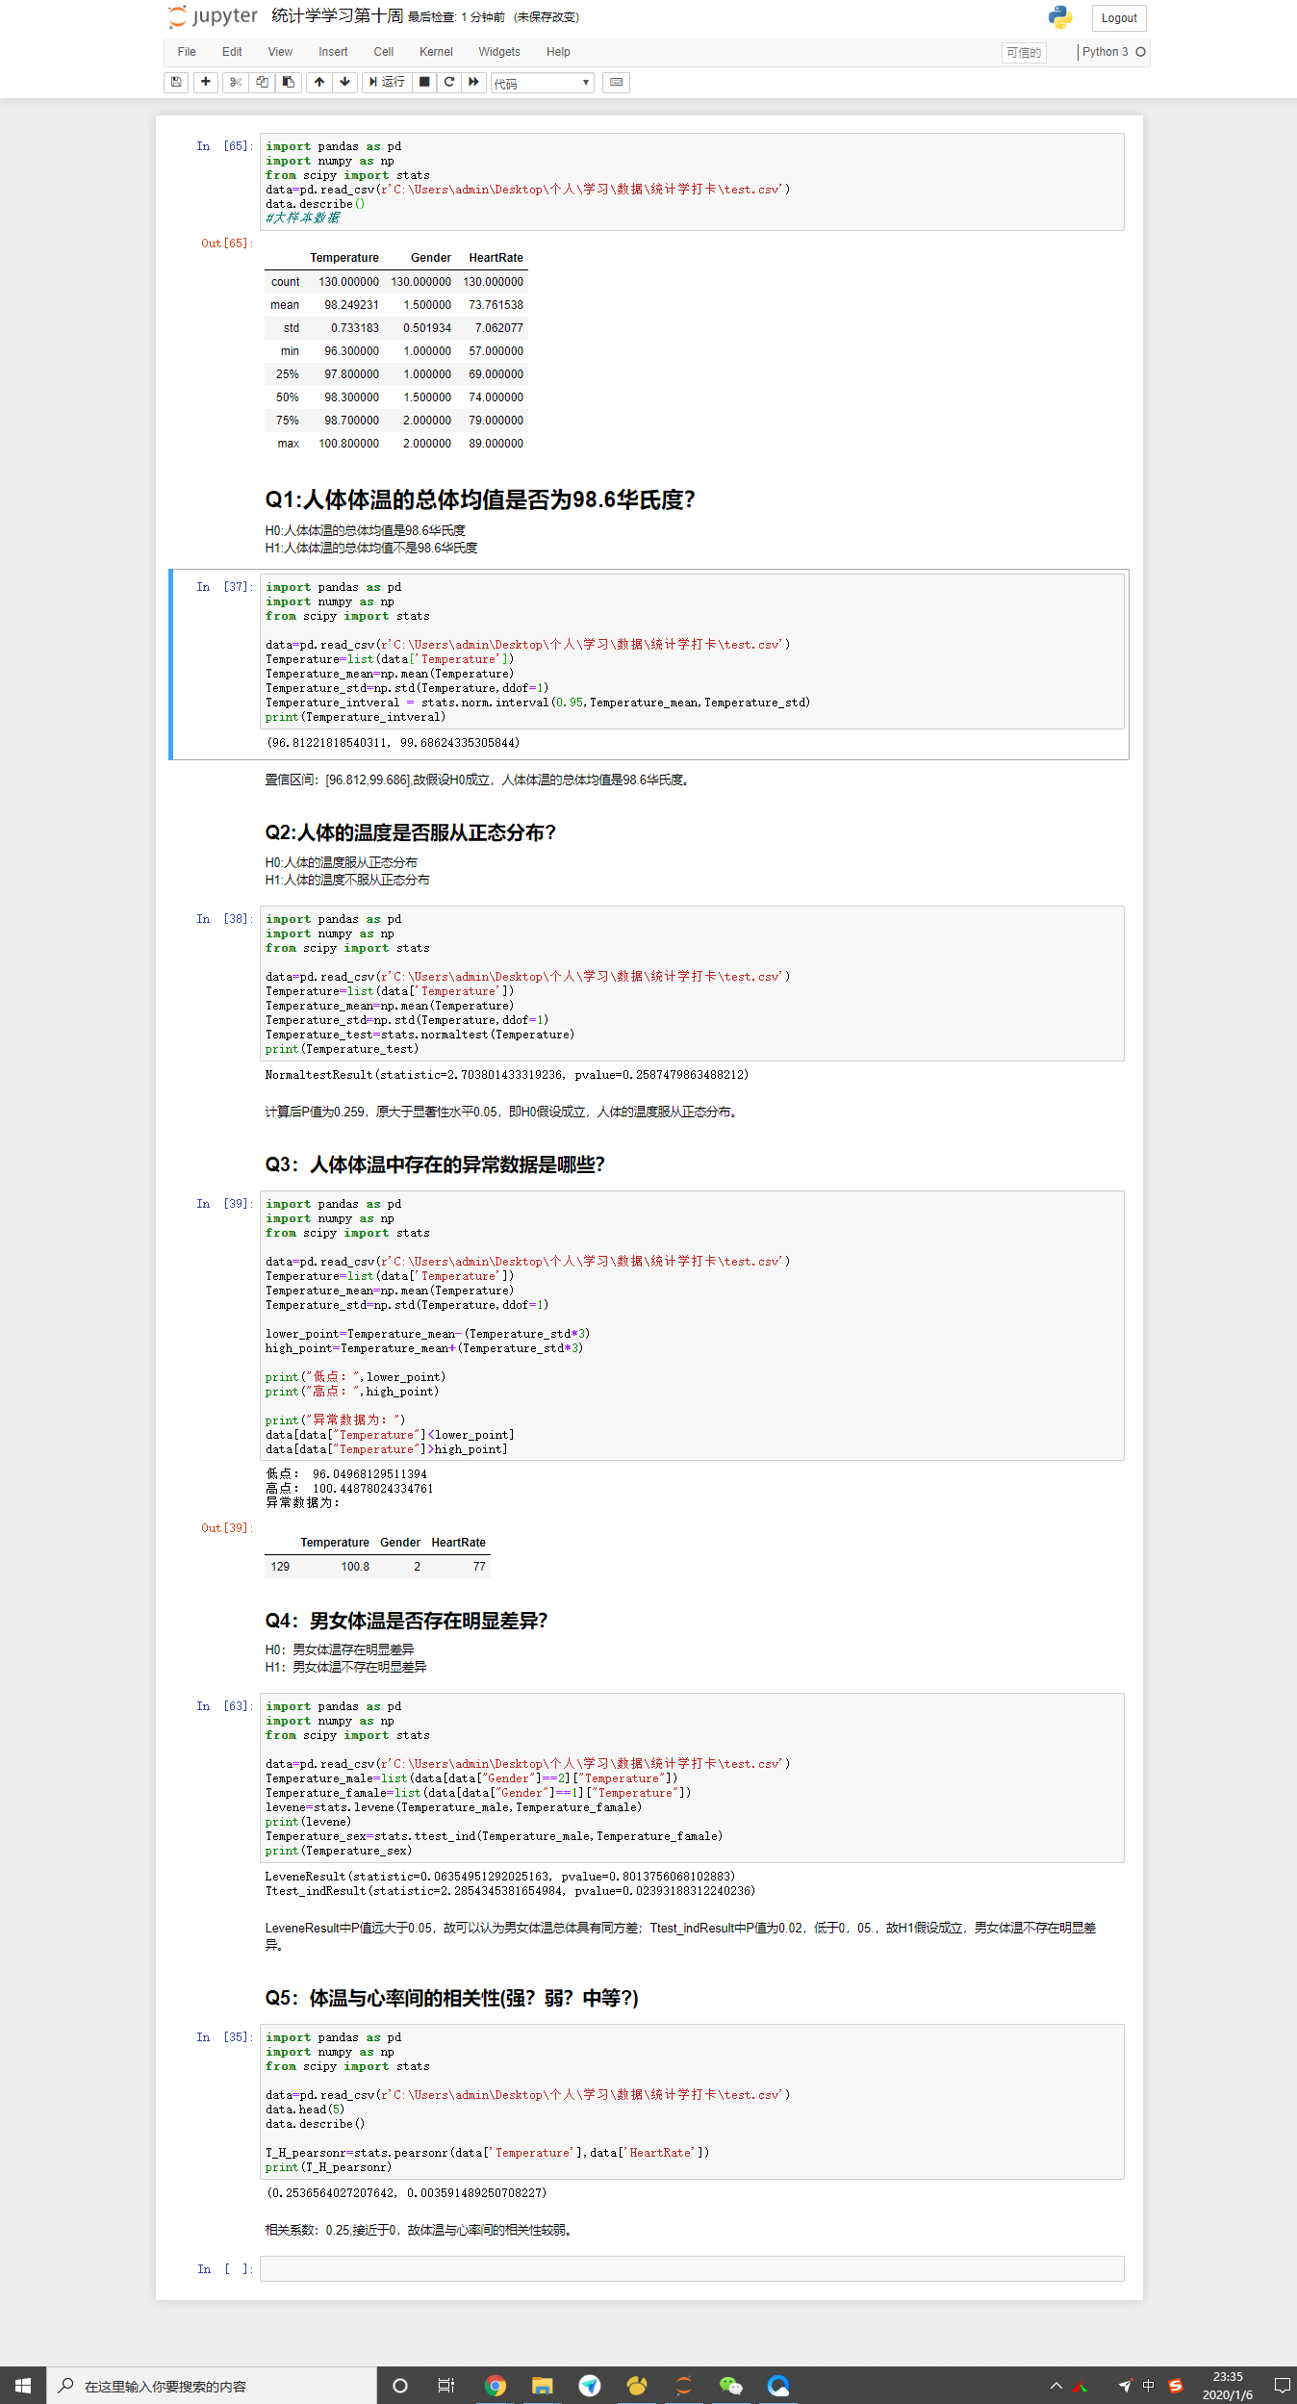The height and width of the screenshot is (2404, 1297).
Task: Open the Insert menu
Action: pos(333,52)
